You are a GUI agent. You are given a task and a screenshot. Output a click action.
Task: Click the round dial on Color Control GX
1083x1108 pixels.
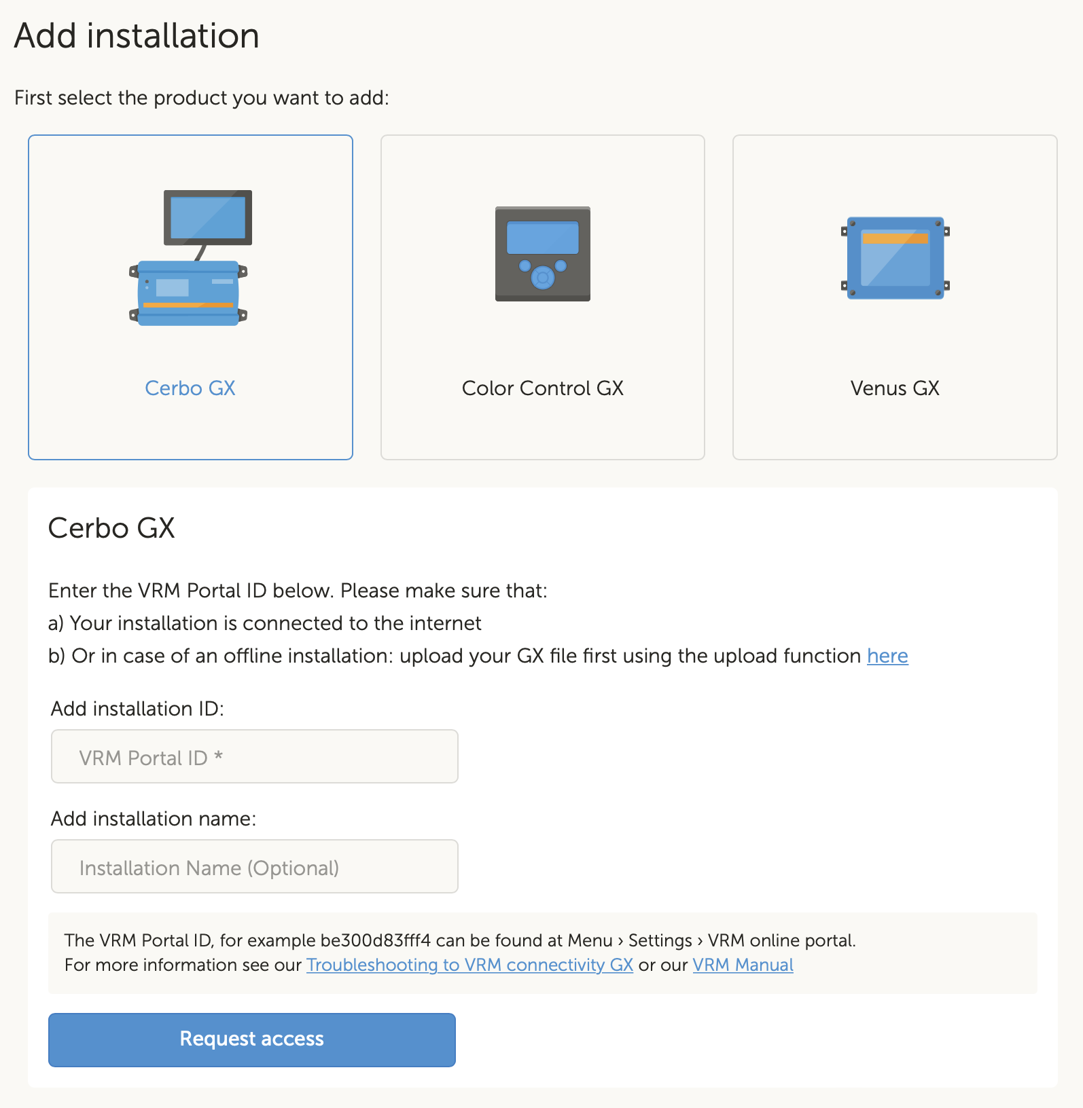542,276
